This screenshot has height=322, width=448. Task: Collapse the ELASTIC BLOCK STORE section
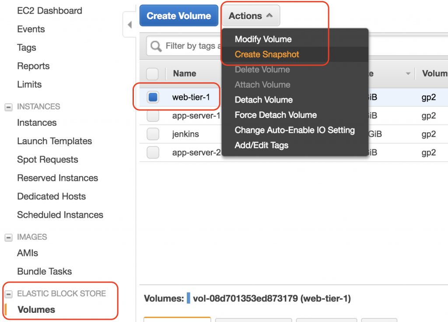(x=10, y=294)
